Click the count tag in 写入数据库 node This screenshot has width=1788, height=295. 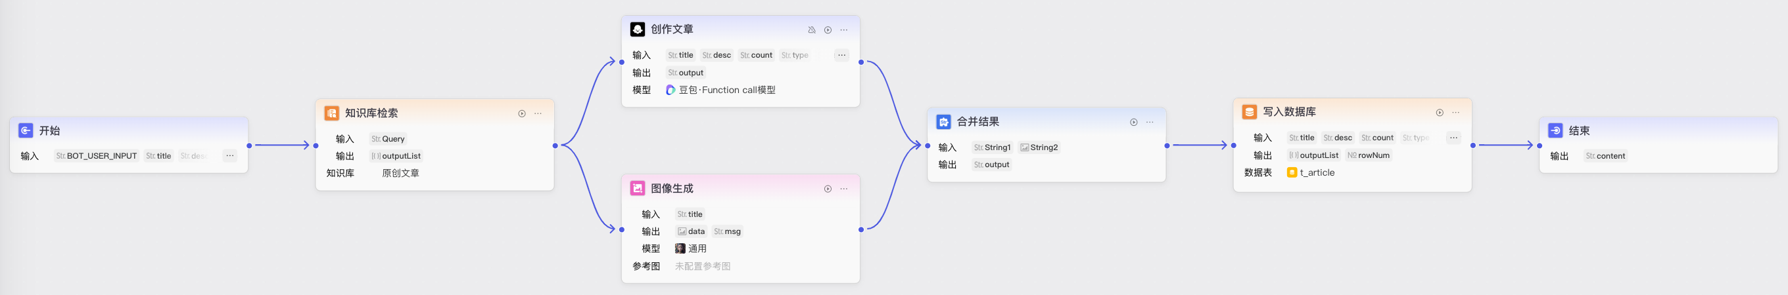tap(1377, 138)
